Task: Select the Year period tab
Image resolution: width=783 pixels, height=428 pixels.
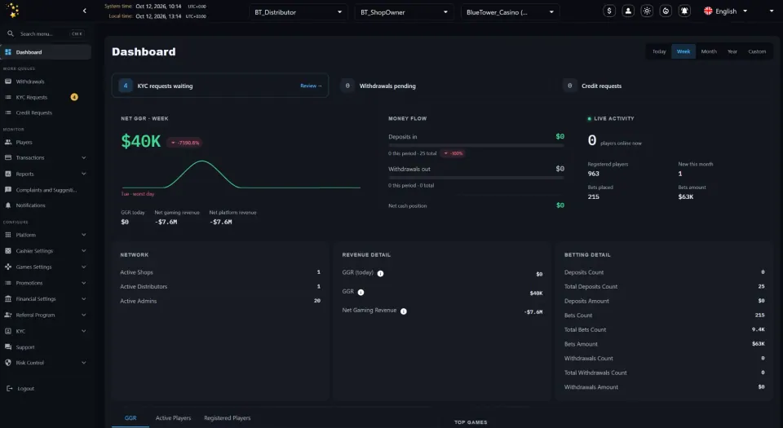Action: tap(732, 51)
